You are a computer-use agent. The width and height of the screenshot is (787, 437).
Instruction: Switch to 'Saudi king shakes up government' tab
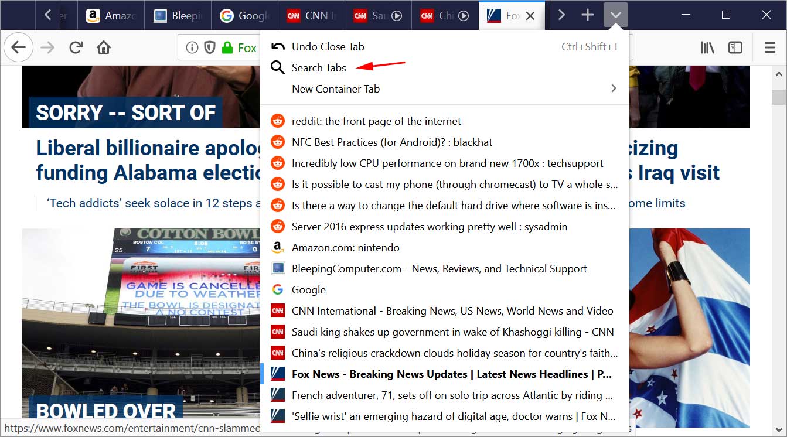(445, 332)
